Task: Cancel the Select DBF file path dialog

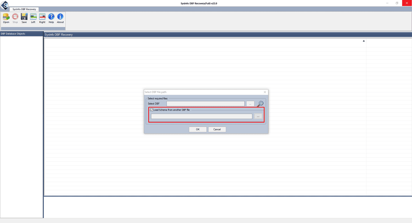Action: tap(217, 129)
